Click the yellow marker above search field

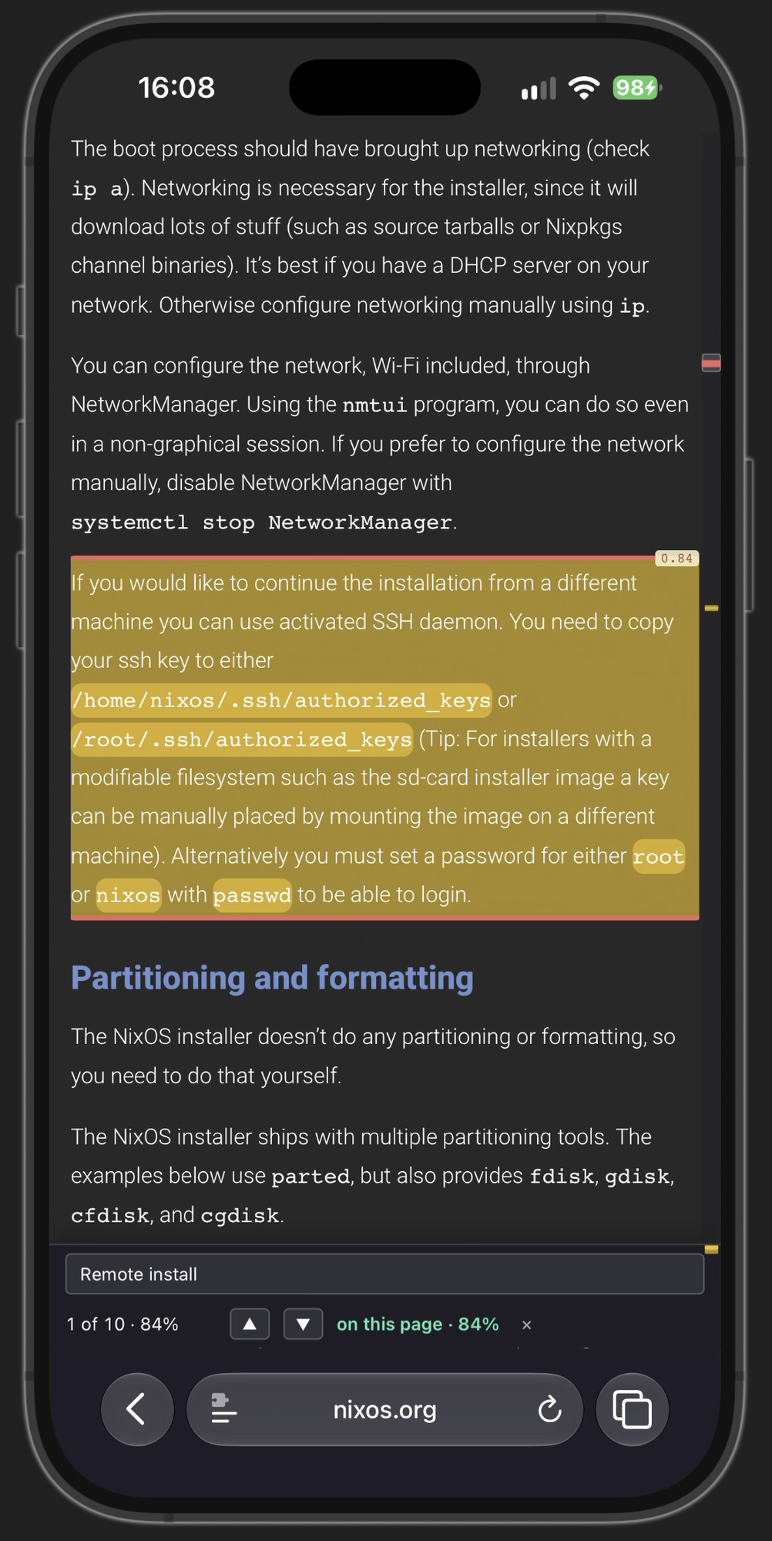(x=711, y=1249)
